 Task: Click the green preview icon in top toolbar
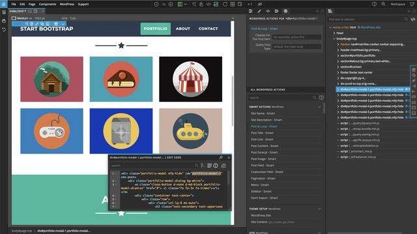(216, 5)
